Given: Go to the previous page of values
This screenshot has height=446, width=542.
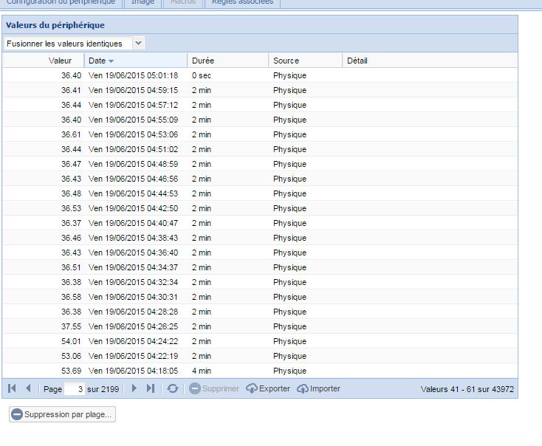Looking at the screenshot, I should (28, 388).
